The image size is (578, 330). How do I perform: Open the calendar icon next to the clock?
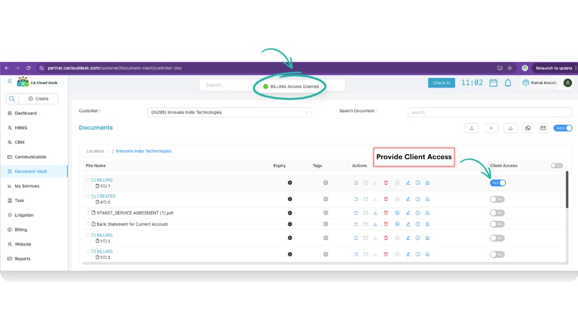point(493,82)
